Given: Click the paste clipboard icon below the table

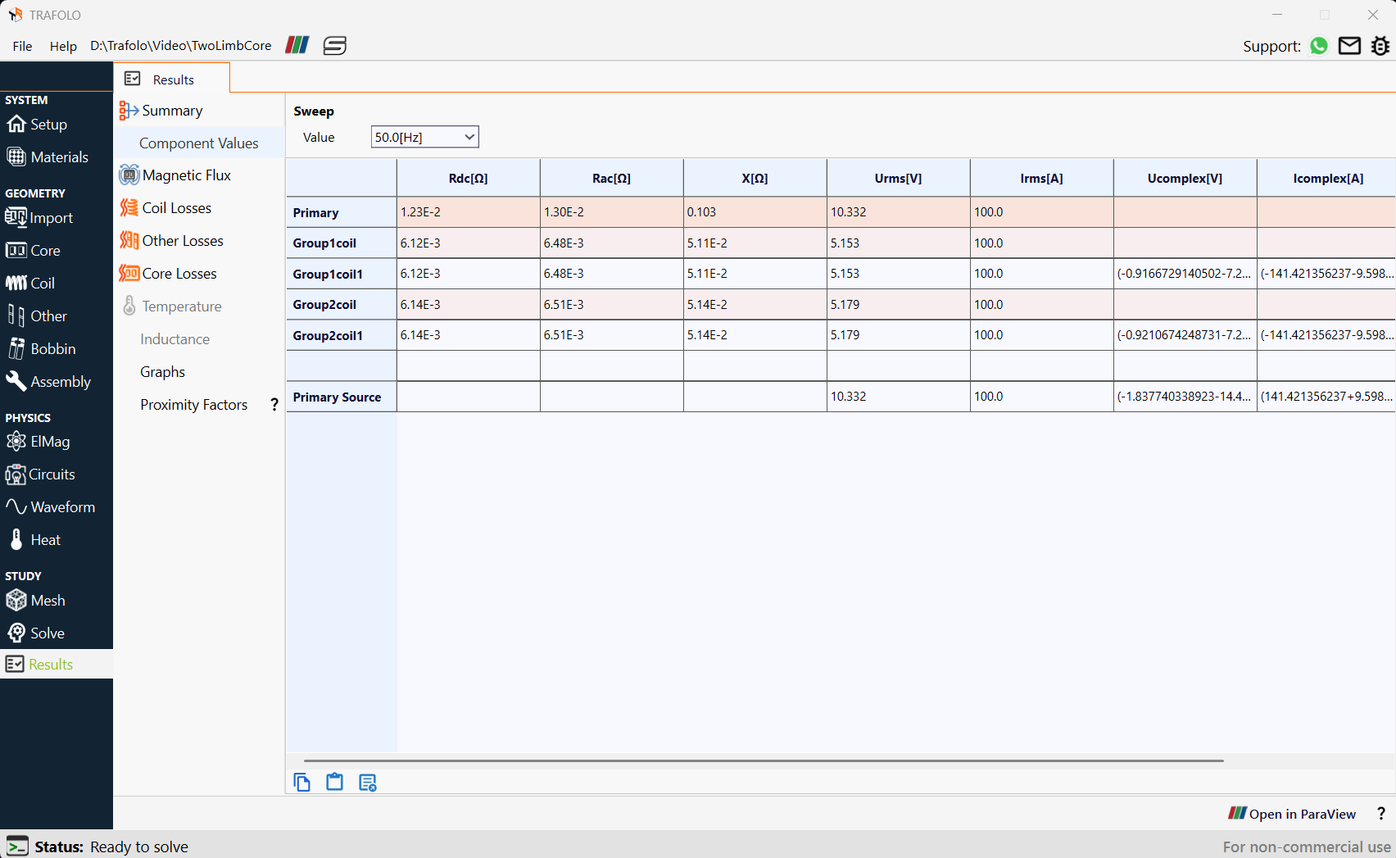Looking at the screenshot, I should click(x=334, y=782).
